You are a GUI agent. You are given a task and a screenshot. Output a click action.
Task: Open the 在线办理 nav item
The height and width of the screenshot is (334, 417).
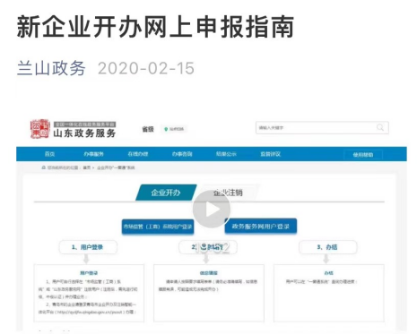[138, 154]
